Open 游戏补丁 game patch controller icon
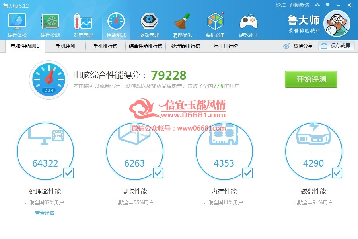 [x=248, y=22]
